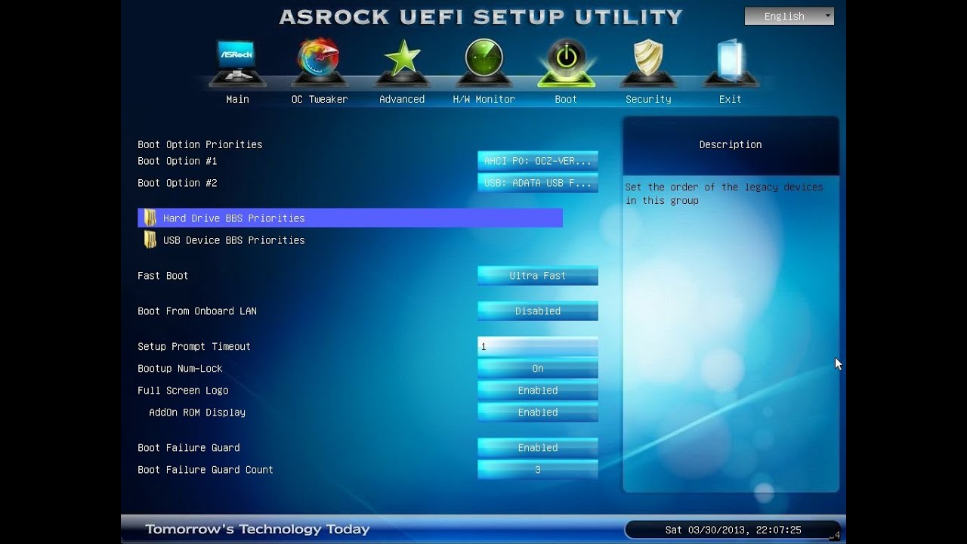Switch to the H/W Monitor tab label
Image resolution: width=967 pixels, height=544 pixels.
[x=483, y=99]
